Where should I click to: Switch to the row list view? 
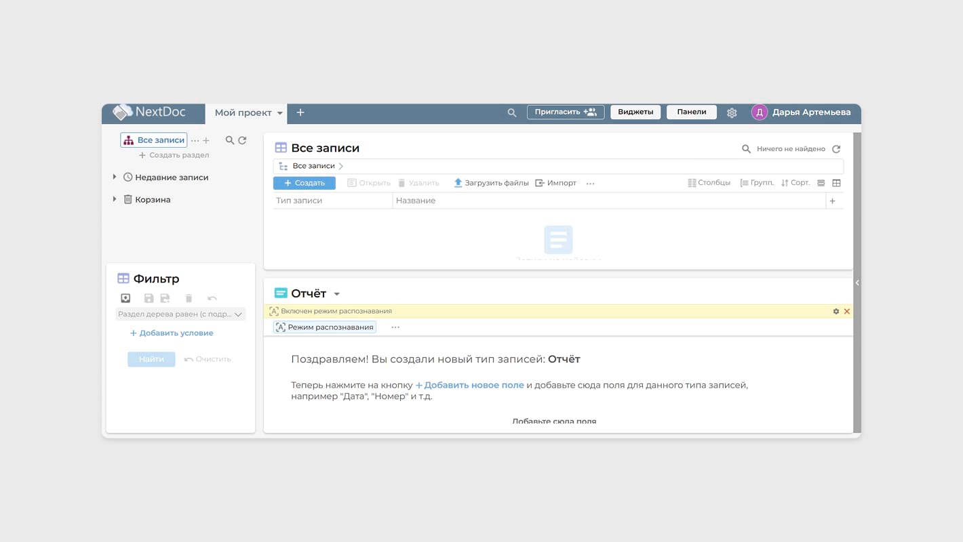(x=821, y=183)
